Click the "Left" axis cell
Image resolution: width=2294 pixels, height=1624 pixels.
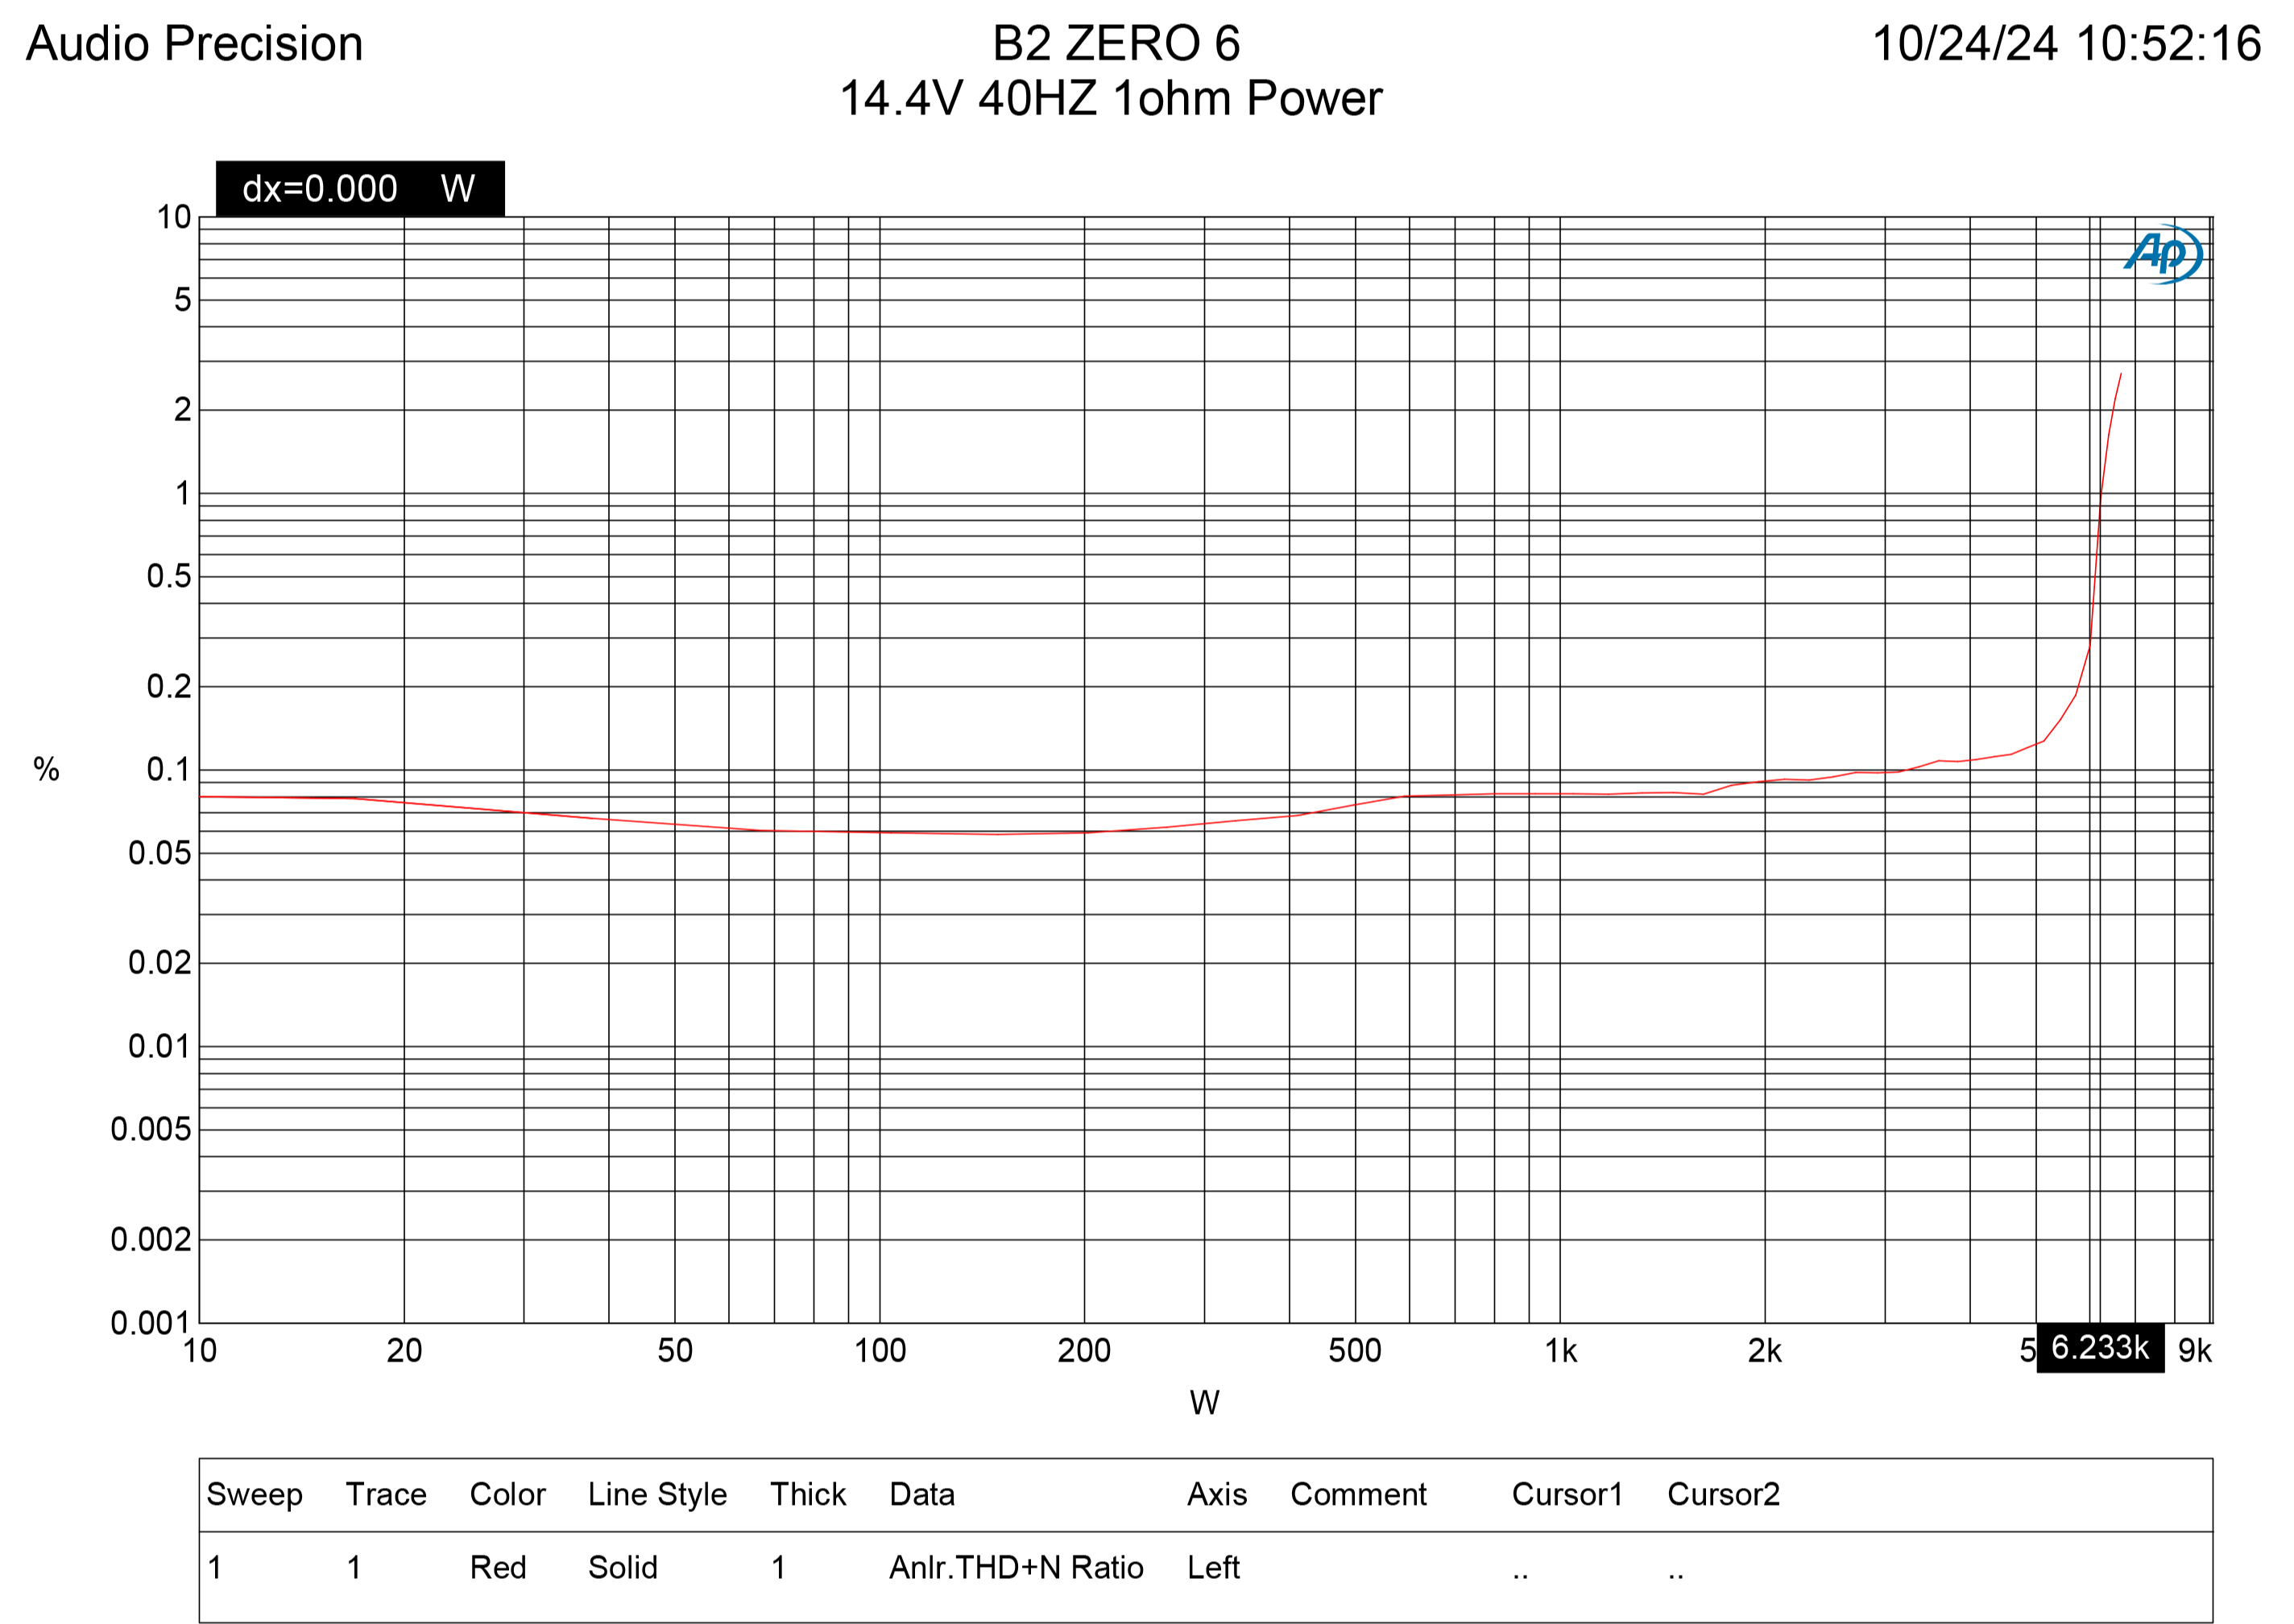tap(1214, 1568)
